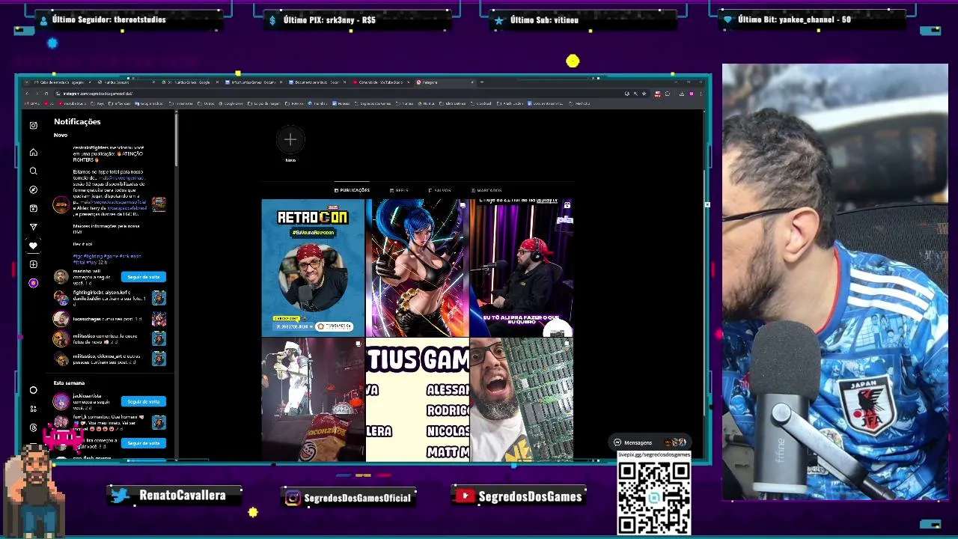The width and height of the screenshot is (958, 539).
Task: Follow back marinho_will
Action: coord(143,277)
